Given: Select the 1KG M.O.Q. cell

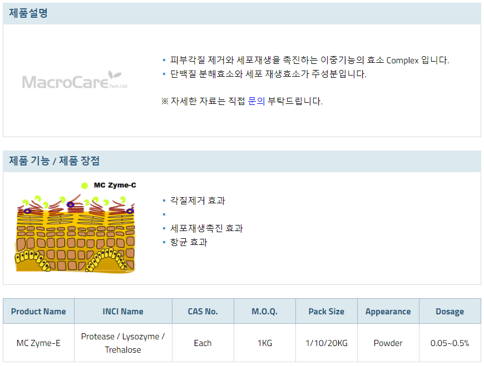Looking at the screenshot, I should (265, 343).
